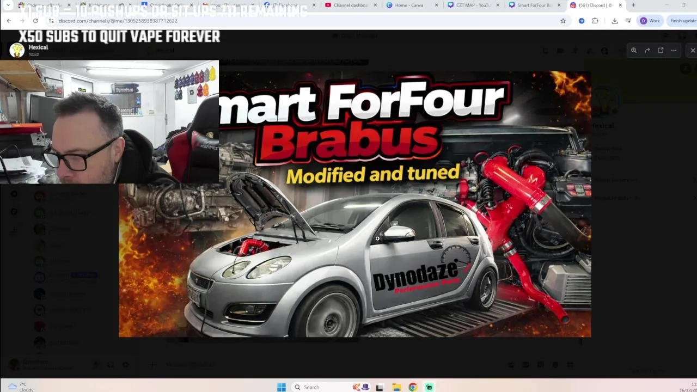Open Task View from the taskbar
Viewport: 697px width, 392px height.
click(380, 387)
